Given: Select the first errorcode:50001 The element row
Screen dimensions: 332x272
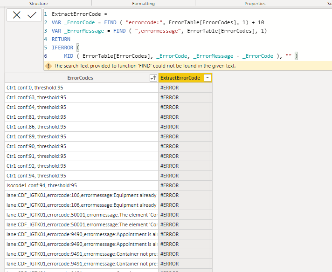Looking at the screenshot, I should point(82,215).
